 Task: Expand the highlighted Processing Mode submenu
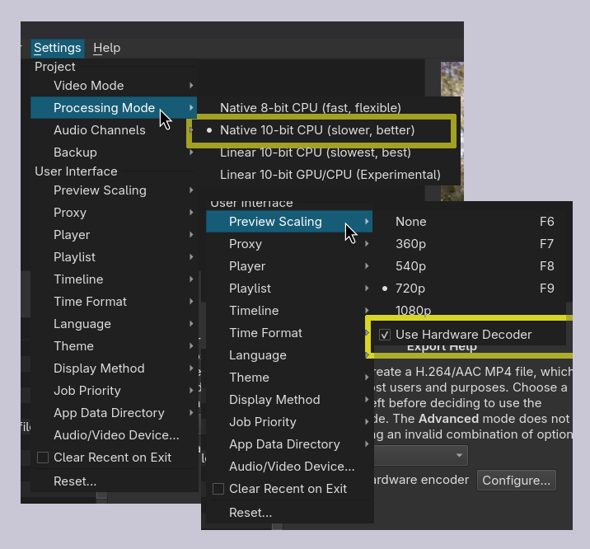point(104,108)
